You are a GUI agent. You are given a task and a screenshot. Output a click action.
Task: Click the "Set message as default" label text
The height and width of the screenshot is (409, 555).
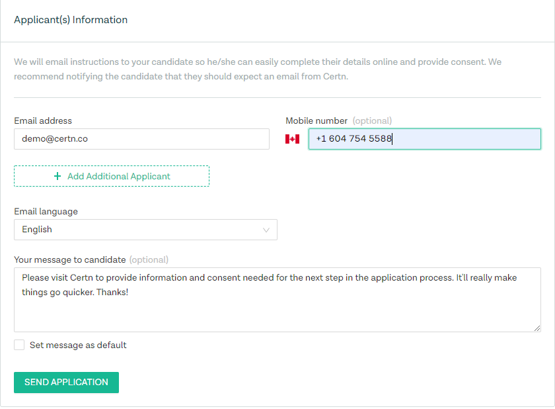[78, 345]
